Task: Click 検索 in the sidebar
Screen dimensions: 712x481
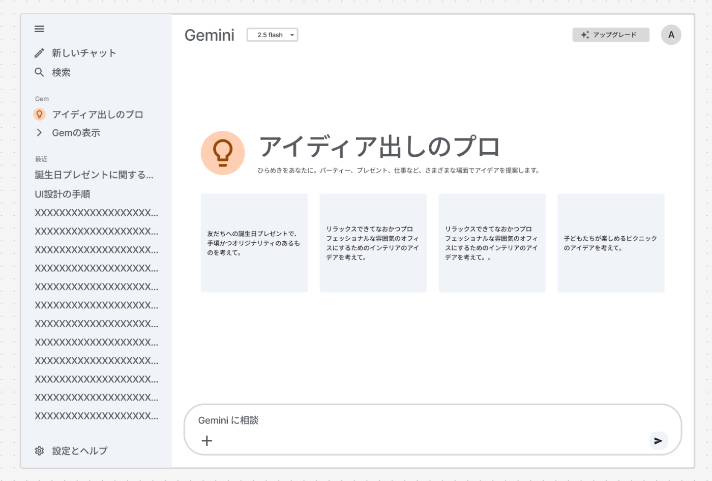Action: (x=61, y=72)
